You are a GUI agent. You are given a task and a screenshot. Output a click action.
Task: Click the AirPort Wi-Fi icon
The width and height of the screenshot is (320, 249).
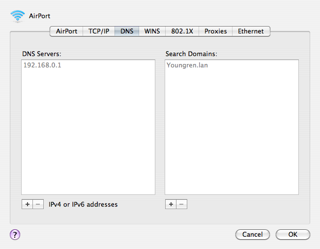pos(18,16)
